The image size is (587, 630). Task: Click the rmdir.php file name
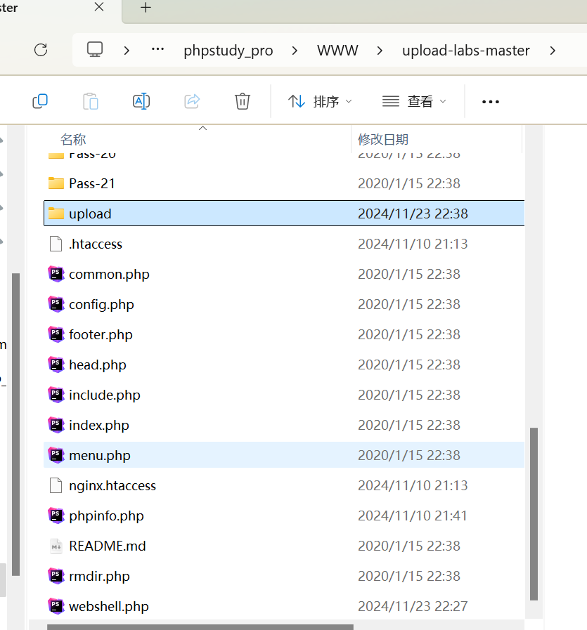pos(99,576)
